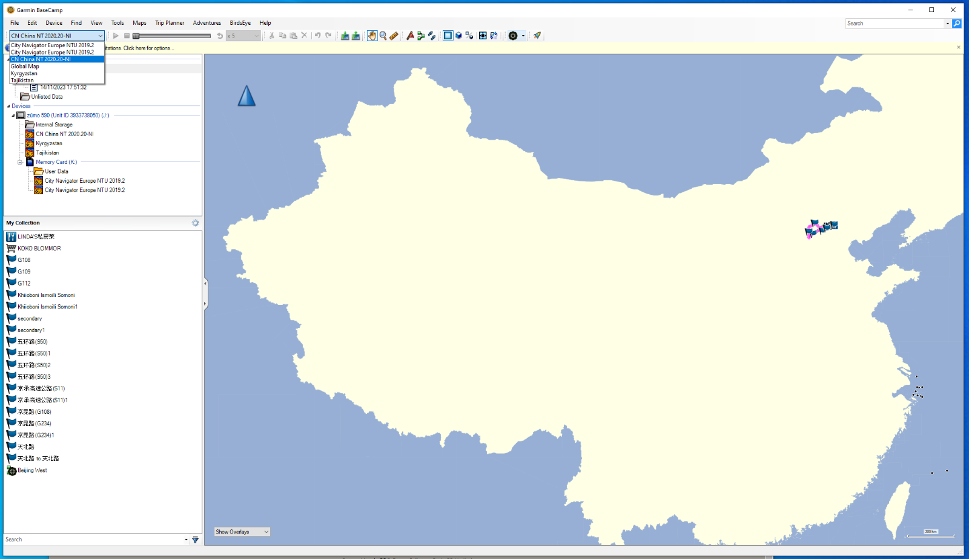Click the Delete X icon
969x559 pixels.
click(305, 36)
